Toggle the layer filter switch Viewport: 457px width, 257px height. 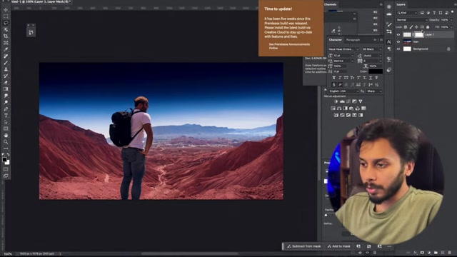tap(453, 12)
